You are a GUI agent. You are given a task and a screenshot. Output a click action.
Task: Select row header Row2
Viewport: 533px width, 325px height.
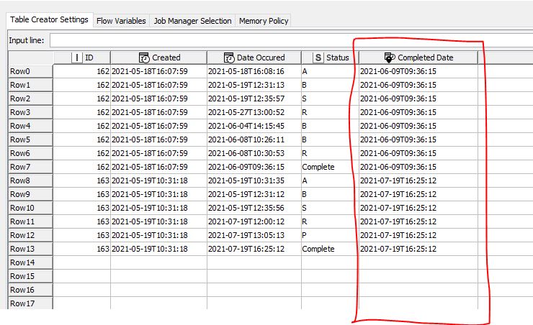pyautogui.click(x=30, y=99)
